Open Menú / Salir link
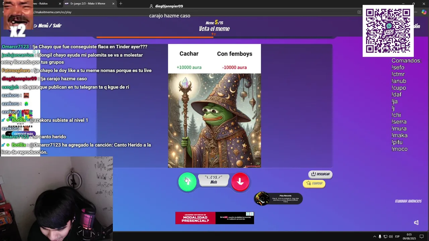The width and height of the screenshot is (429, 241). 48,26
